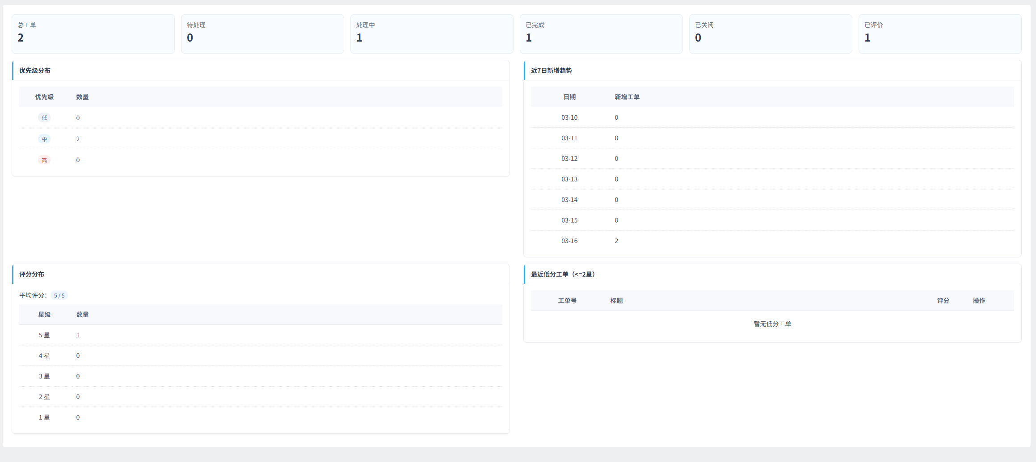The width and height of the screenshot is (1036, 462).
Task: Select the 待处理 summary card
Action: pyautogui.click(x=262, y=34)
